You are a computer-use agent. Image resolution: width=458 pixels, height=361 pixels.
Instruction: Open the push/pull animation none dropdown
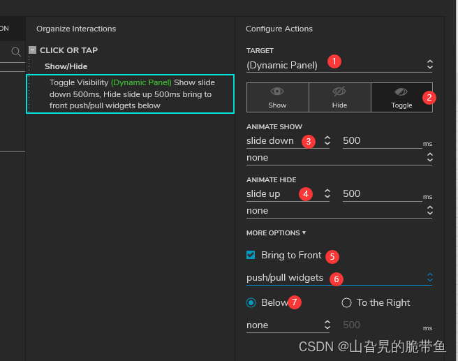click(288, 325)
